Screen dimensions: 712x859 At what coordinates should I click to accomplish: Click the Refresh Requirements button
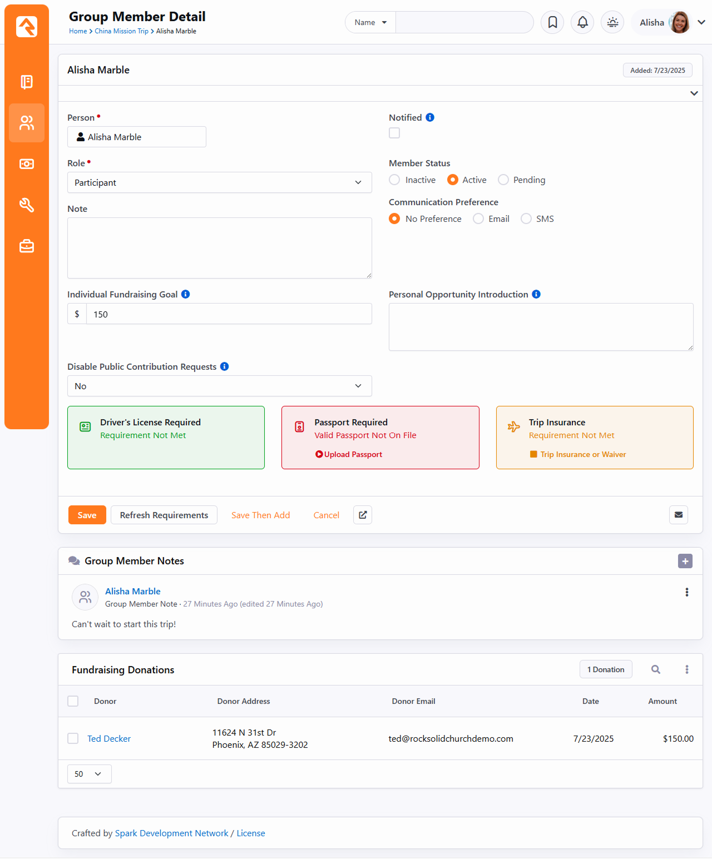point(164,515)
